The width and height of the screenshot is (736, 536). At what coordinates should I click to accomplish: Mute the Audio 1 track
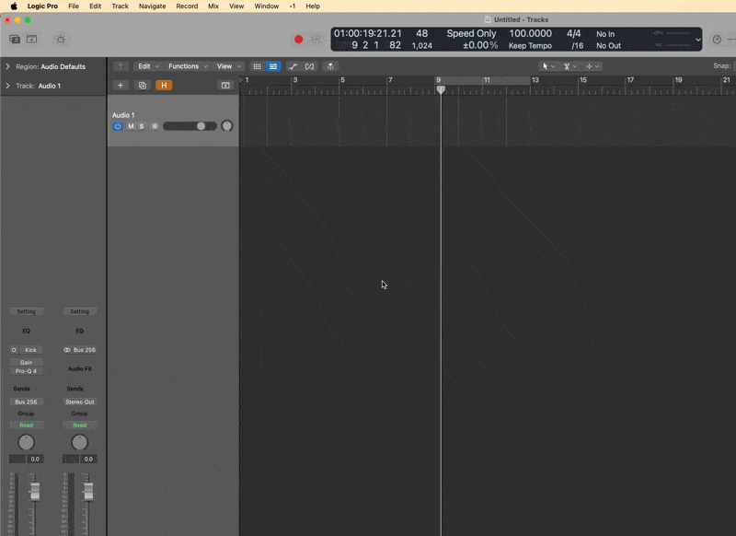pyautogui.click(x=131, y=126)
